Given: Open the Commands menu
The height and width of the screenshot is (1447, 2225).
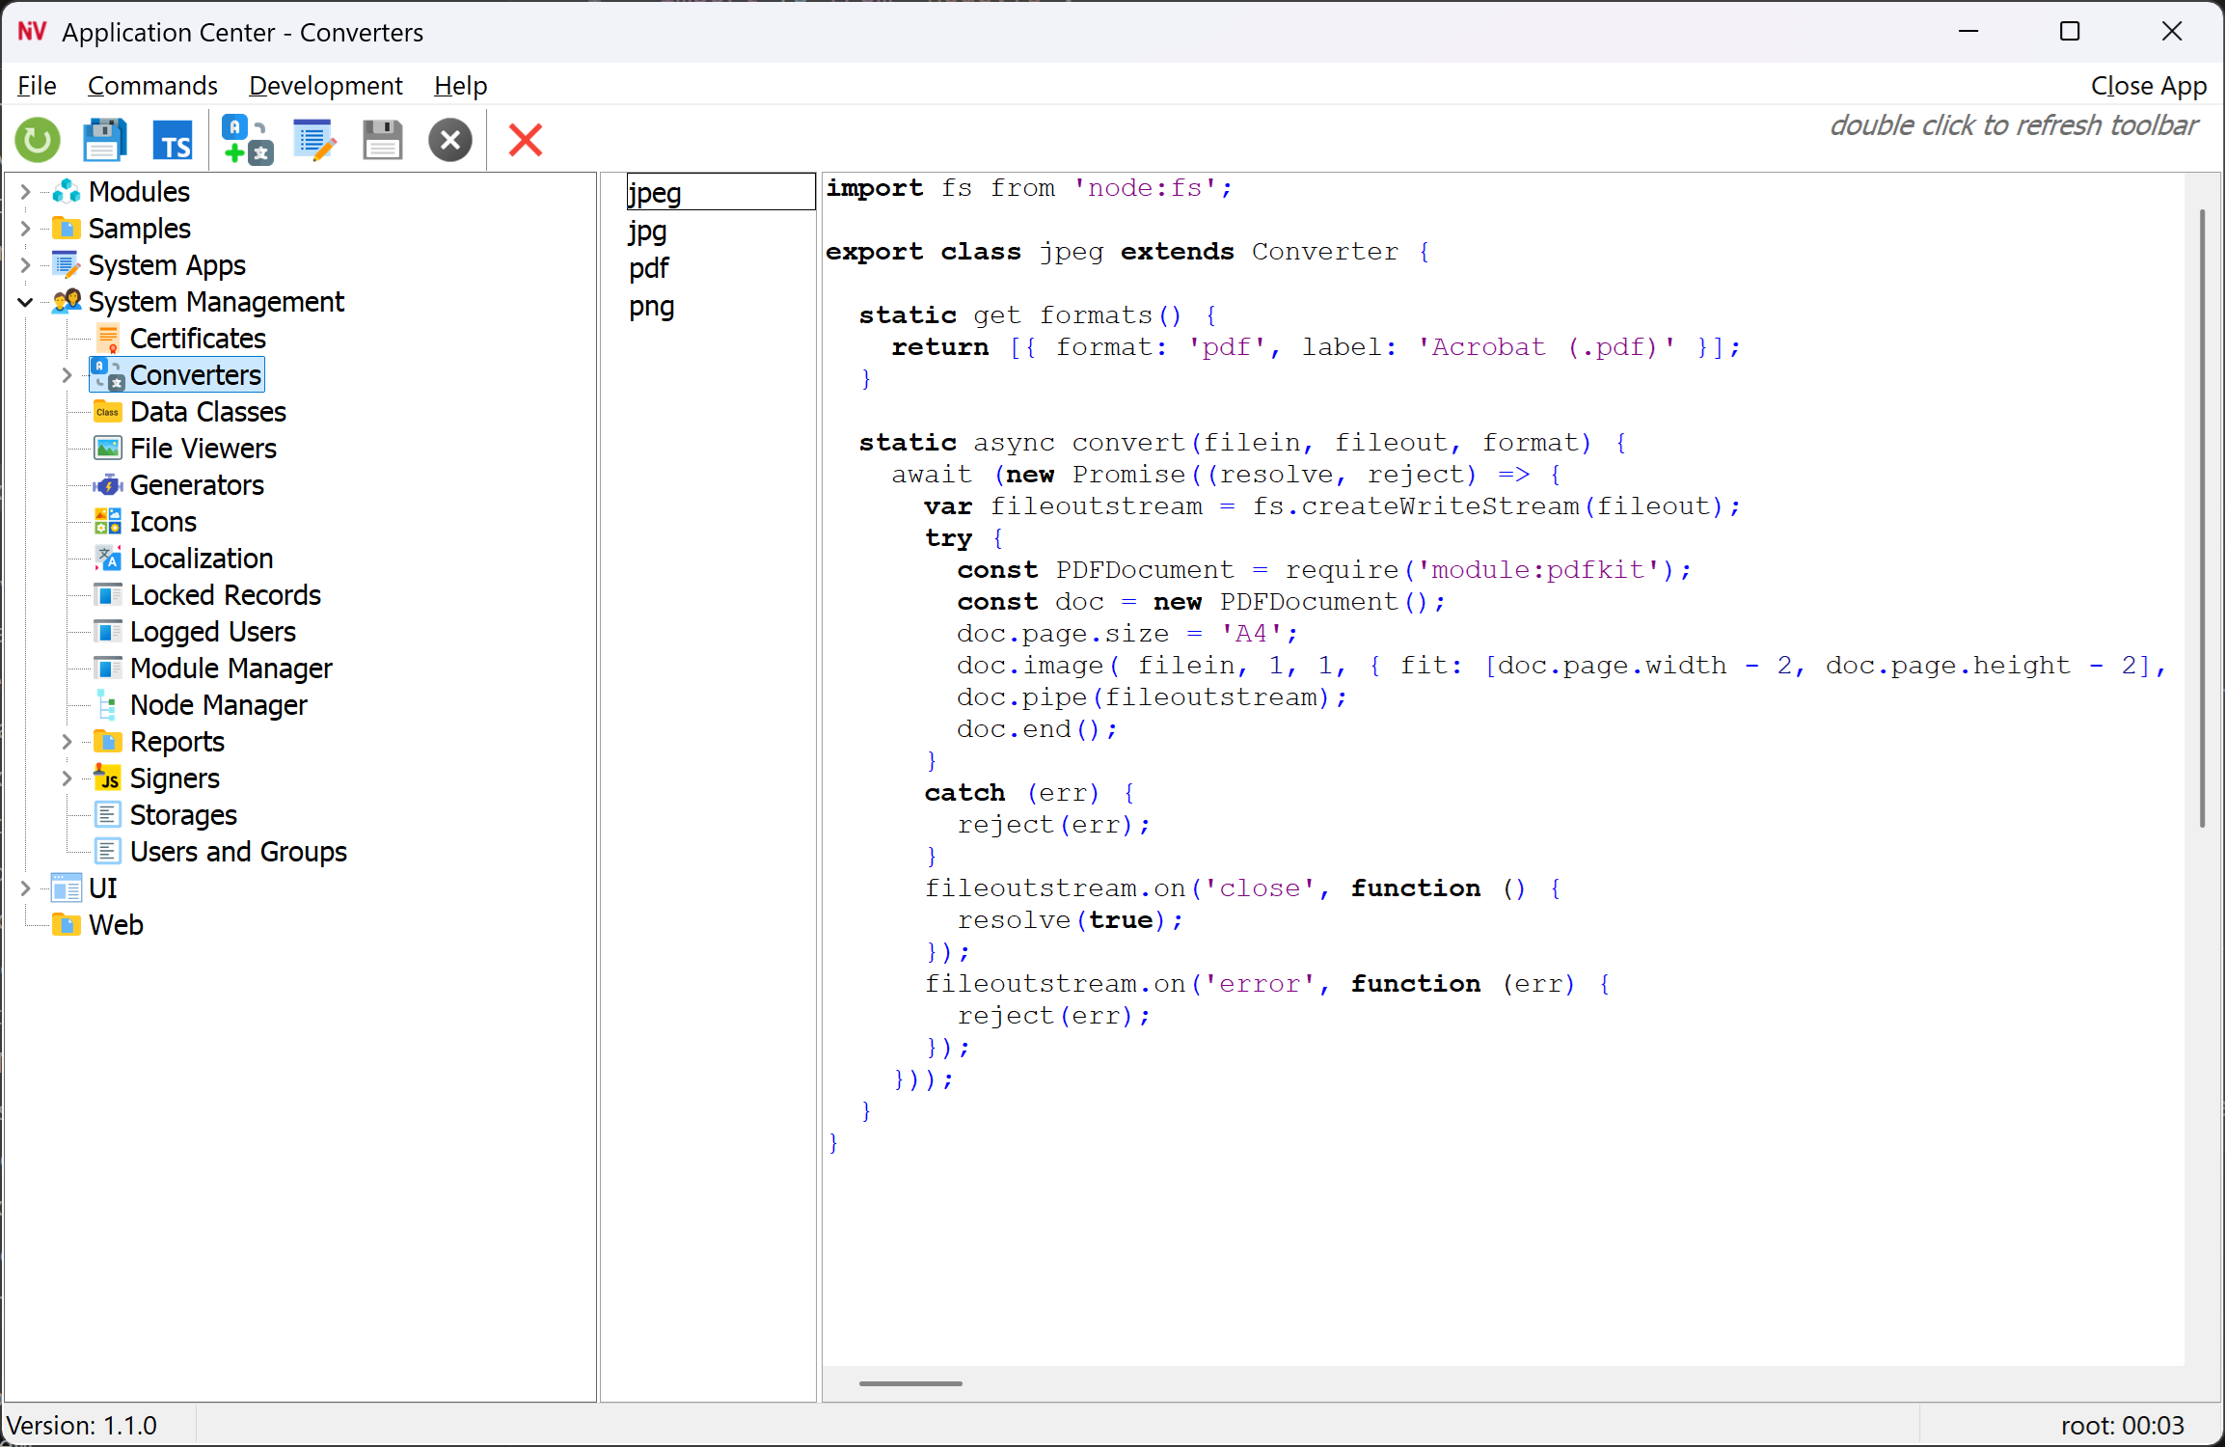Looking at the screenshot, I should pyautogui.click(x=152, y=86).
